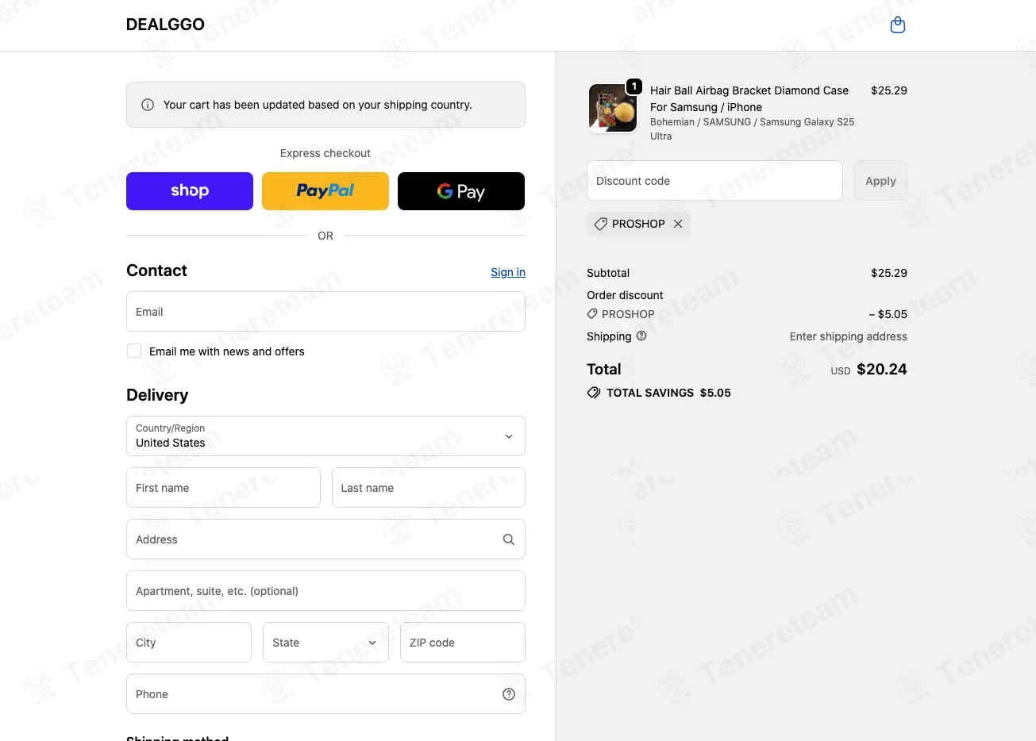Image resolution: width=1036 pixels, height=741 pixels.
Task: Focus the Discount code field
Action: tap(714, 181)
